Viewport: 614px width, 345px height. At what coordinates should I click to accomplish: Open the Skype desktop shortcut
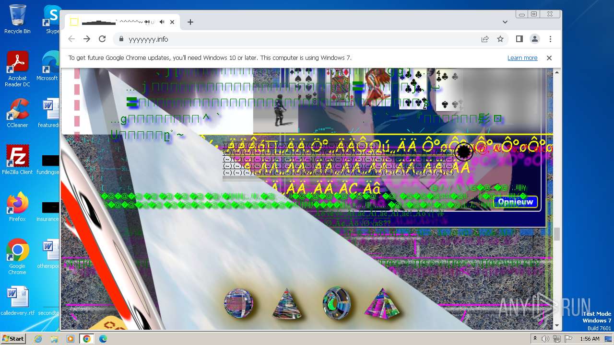pos(51,19)
